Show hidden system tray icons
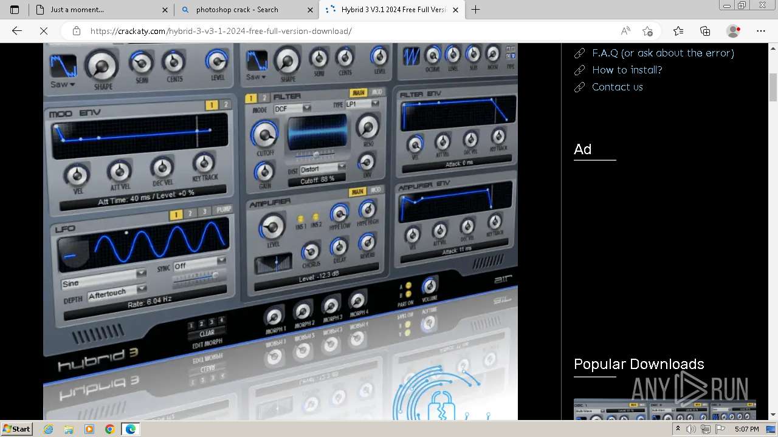Screen dimensions: 778x437 tap(678, 429)
